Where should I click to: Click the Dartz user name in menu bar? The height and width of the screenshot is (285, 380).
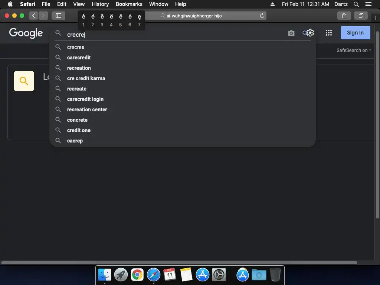coord(341,4)
